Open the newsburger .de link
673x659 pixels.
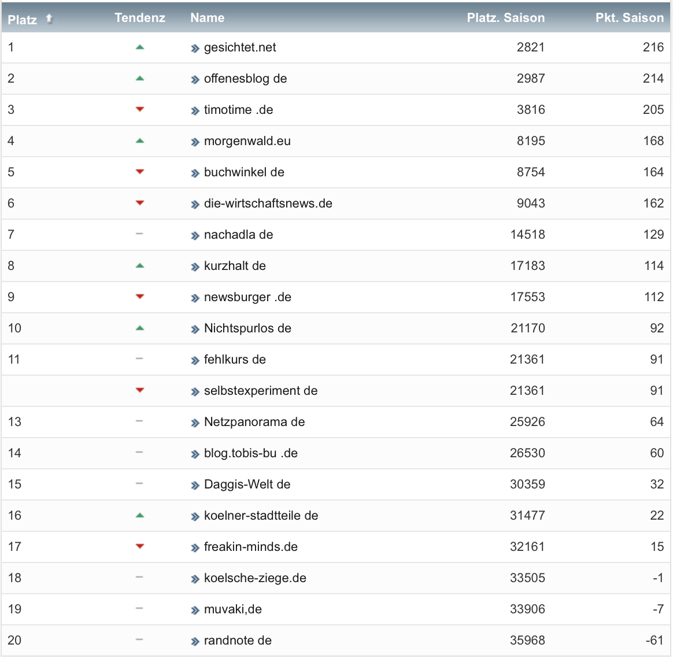247,297
